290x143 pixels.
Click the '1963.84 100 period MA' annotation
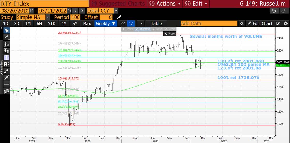[x=243, y=65]
